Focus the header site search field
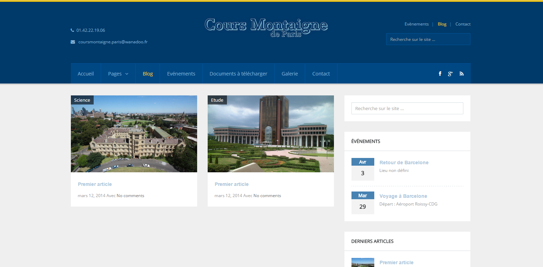The width and height of the screenshot is (543, 267). click(x=428, y=39)
